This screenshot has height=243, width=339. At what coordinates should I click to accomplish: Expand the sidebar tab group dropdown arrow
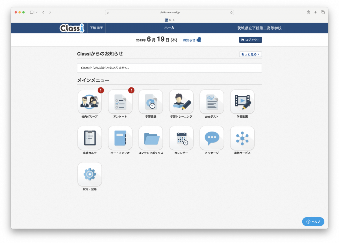pos(37,12)
